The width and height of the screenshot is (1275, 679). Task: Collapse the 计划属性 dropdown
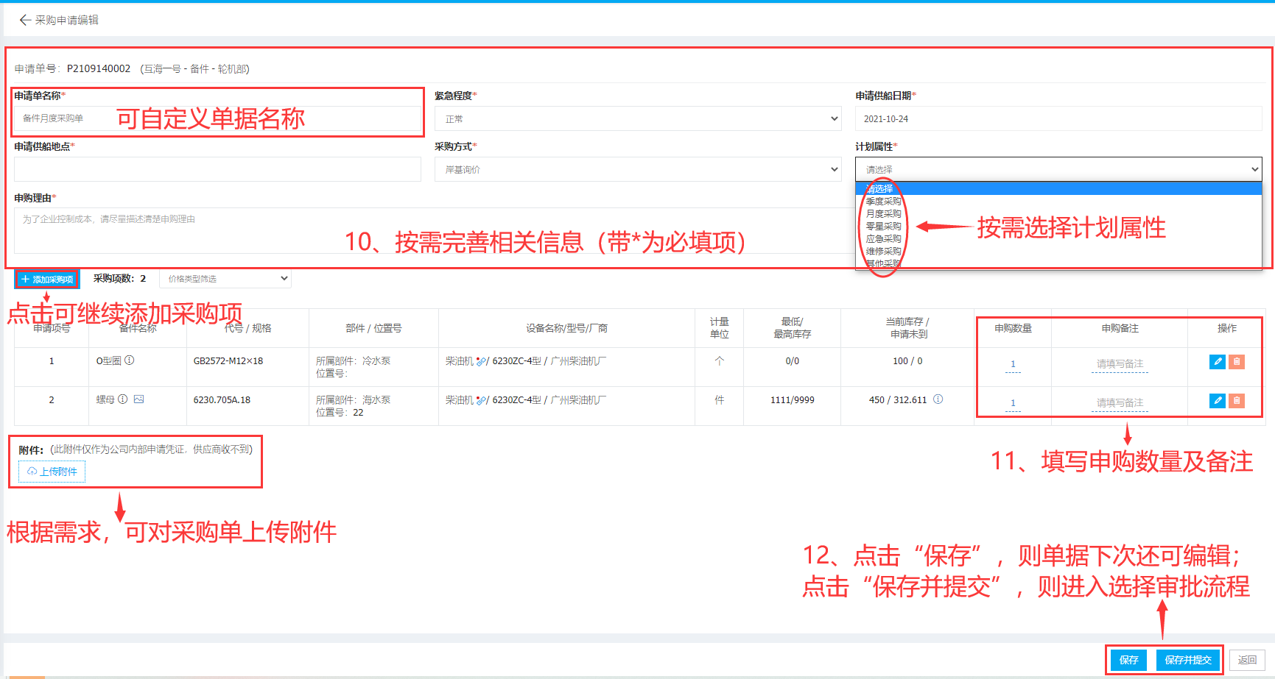point(1058,169)
